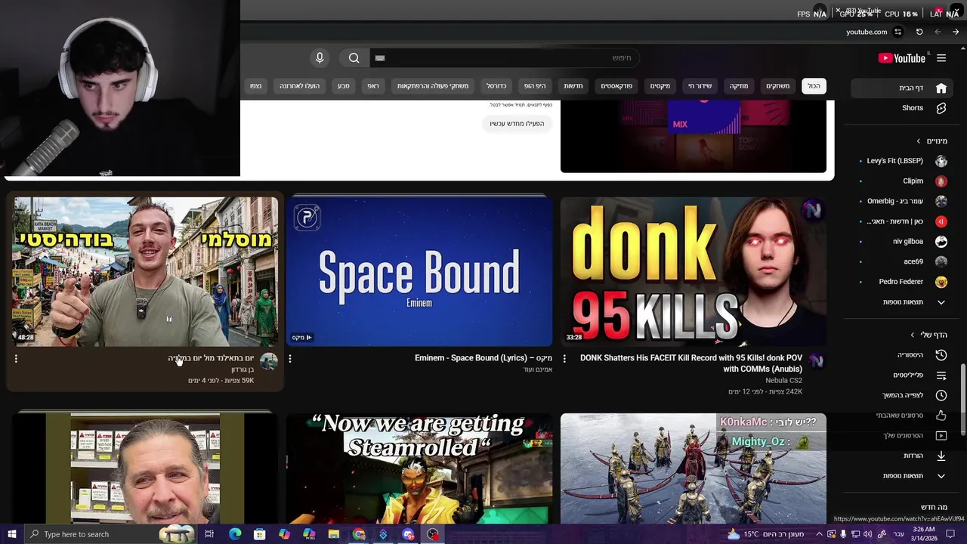Click the on-screen keyboard icon in search box
Screen dimensions: 967x544
[x=380, y=58]
